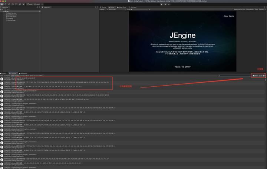Start Play mode with the Play button
This screenshot has height=169, width=267.
(x=162, y=4)
